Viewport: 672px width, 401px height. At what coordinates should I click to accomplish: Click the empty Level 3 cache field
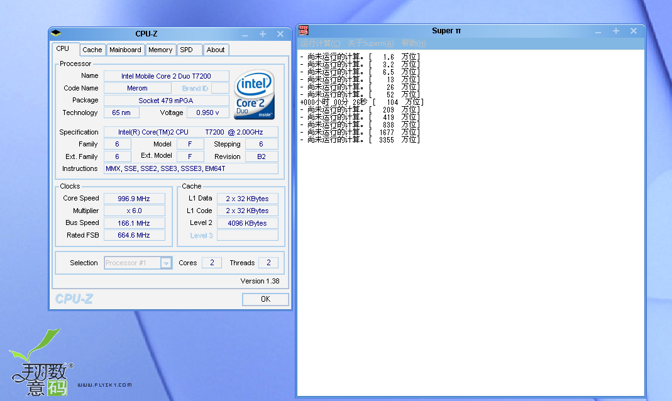247,235
